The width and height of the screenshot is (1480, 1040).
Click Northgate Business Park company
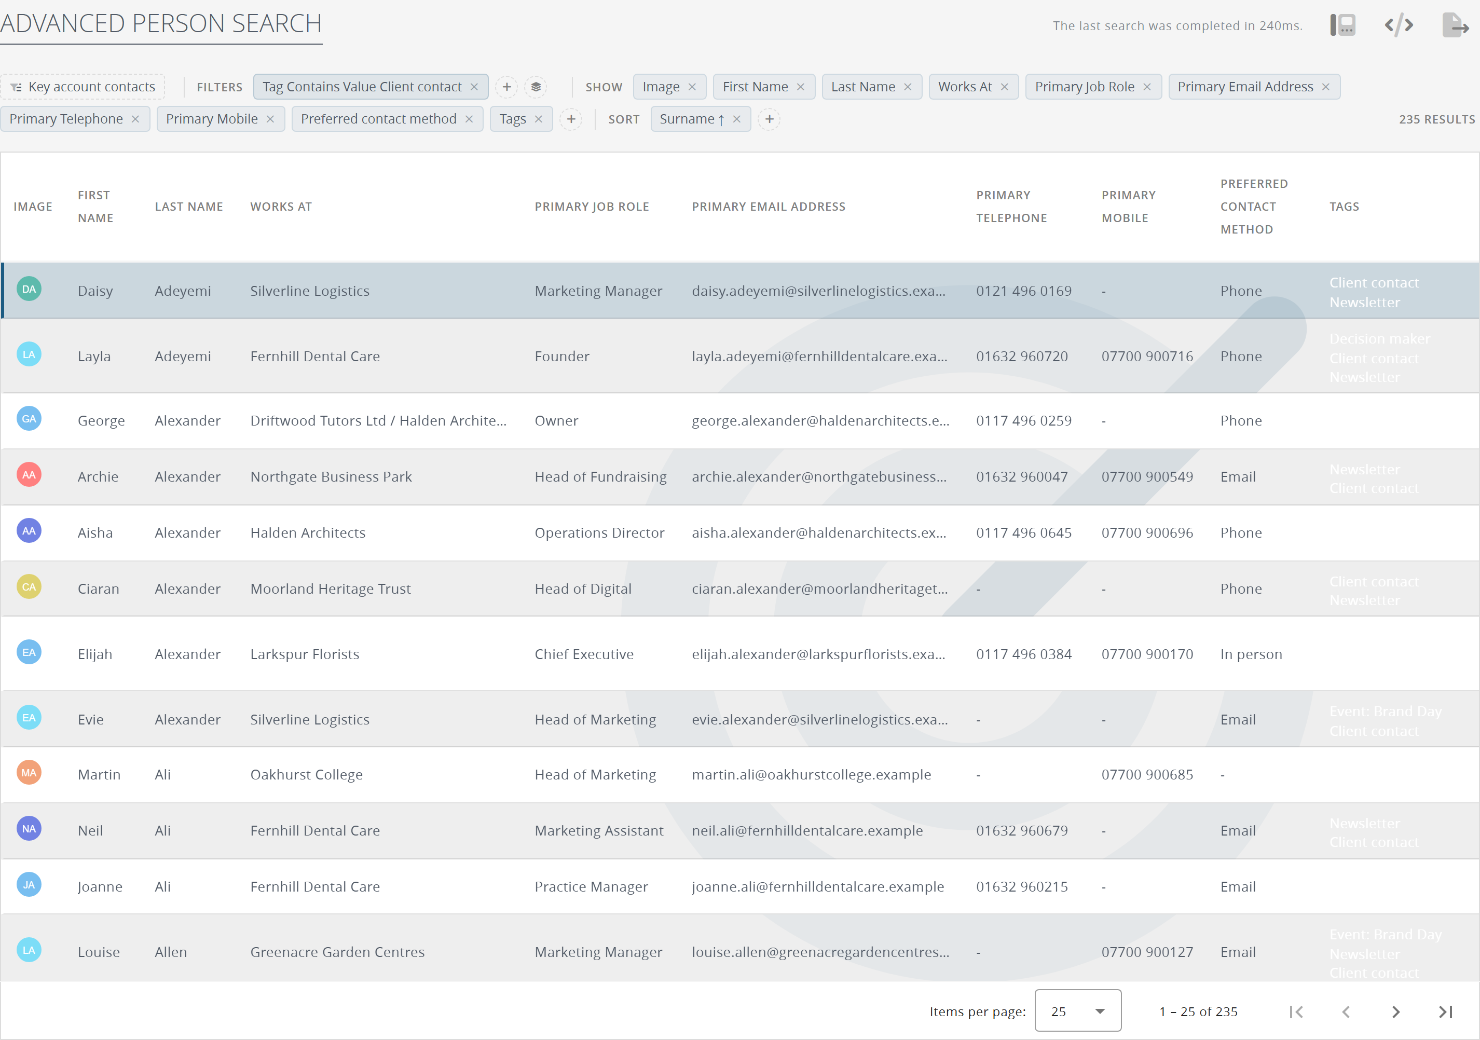click(331, 476)
